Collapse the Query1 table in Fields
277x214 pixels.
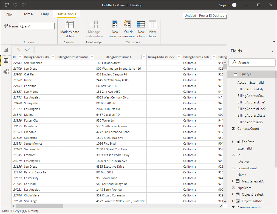point(230,74)
